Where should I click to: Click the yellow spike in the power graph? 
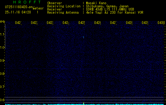point(84,103)
